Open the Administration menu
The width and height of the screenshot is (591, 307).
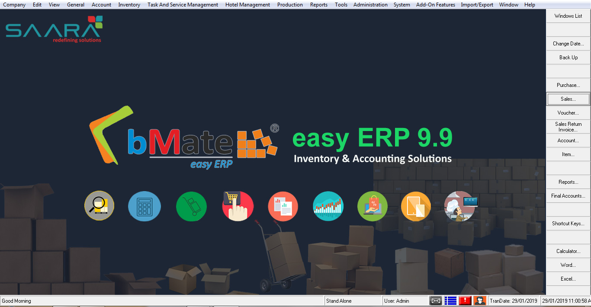(370, 5)
